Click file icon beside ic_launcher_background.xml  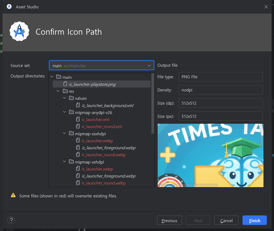pos(78,105)
